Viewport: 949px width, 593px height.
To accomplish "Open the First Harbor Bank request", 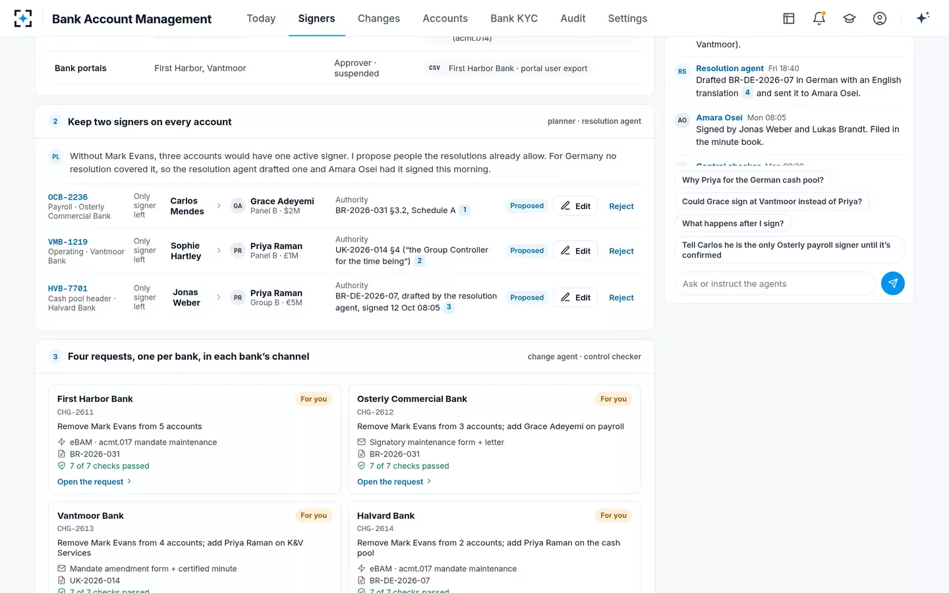I will tap(94, 482).
